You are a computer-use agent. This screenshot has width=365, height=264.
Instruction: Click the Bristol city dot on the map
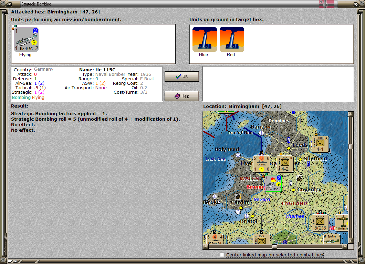252,216
